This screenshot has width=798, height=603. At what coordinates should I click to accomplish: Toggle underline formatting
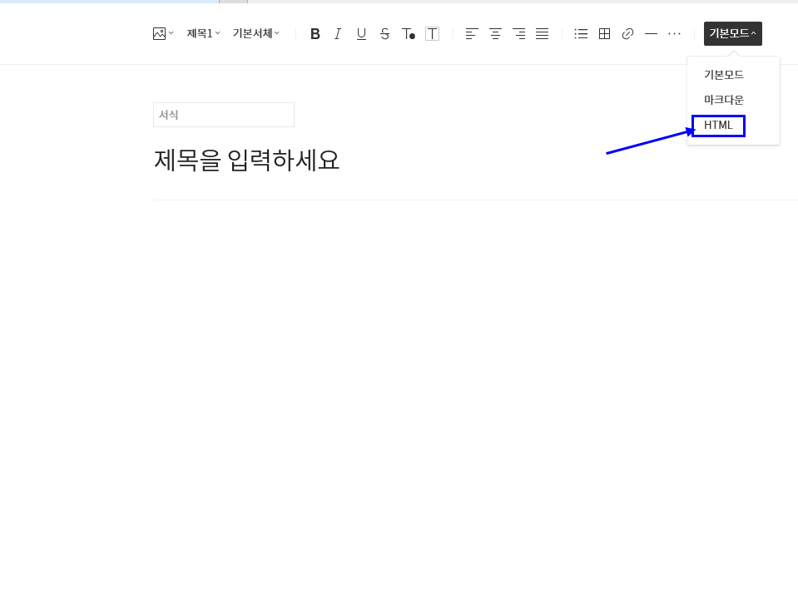coord(361,34)
